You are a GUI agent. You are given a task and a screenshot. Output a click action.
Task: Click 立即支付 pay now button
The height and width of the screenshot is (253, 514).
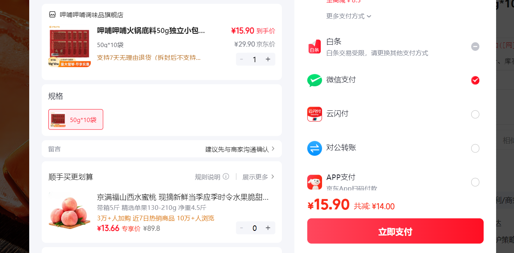(x=395, y=231)
